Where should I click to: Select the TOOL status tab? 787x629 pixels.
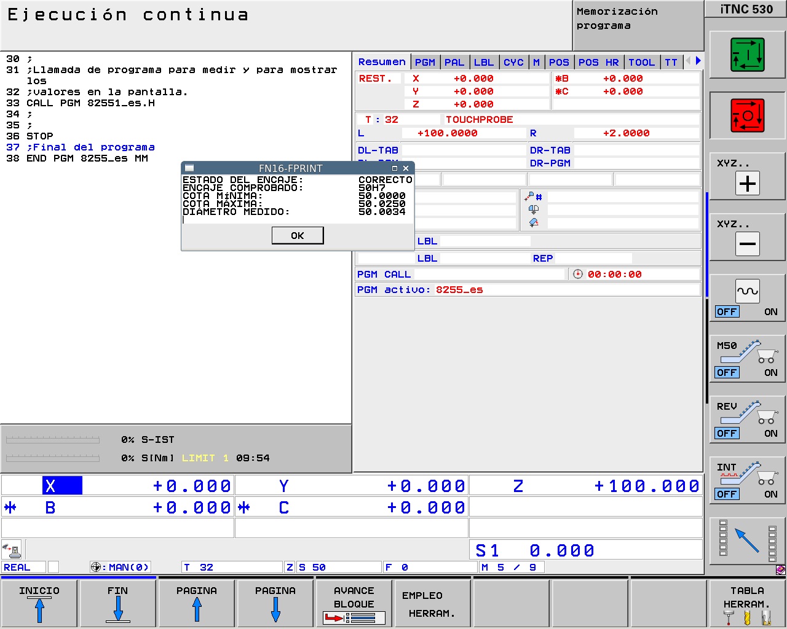tap(641, 62)
